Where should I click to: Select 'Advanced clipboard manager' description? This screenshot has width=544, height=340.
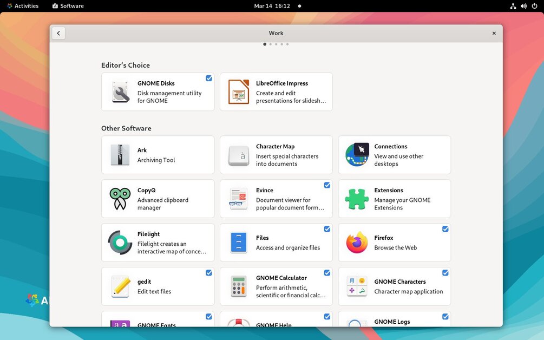point(163,204)
